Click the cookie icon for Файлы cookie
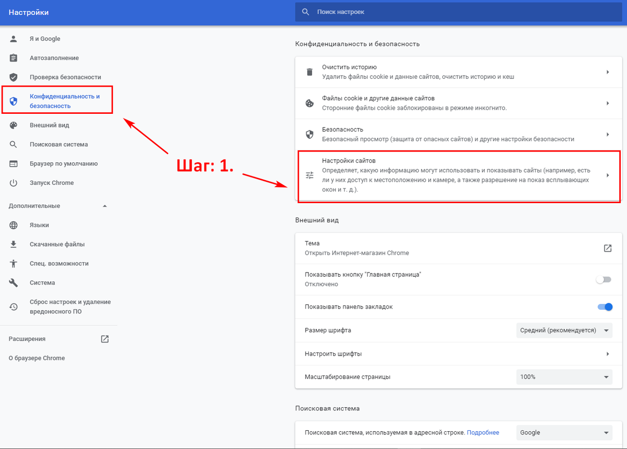627x449 pixels. click(309, 103)
